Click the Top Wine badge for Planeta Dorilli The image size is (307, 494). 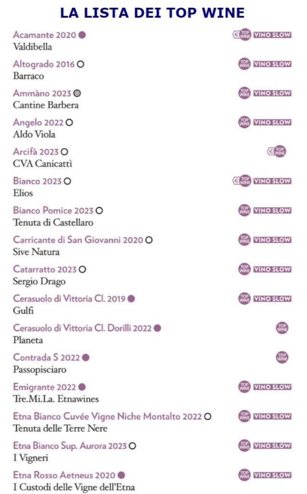pos(282,328)
